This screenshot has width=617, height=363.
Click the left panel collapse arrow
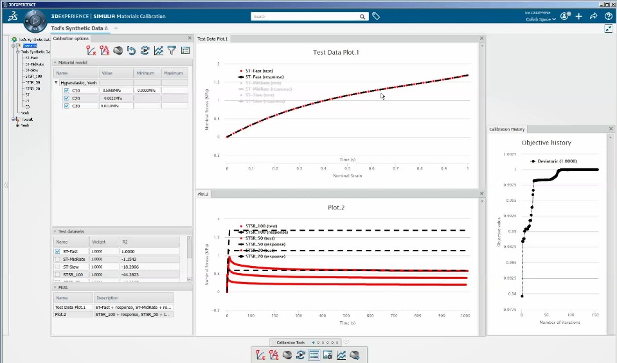pyautogui.click(x=6, y=185)
